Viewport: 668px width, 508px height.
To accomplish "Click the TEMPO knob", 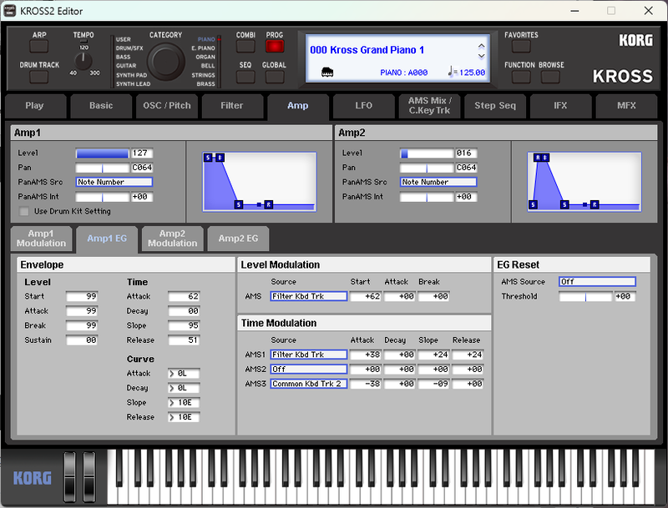I will tap(83, 61).
